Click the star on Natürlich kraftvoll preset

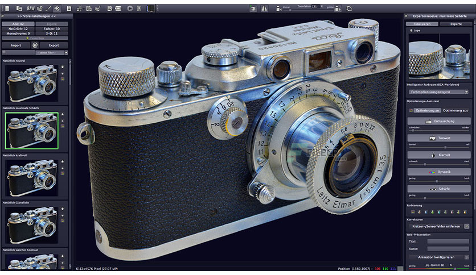point(63,161)
